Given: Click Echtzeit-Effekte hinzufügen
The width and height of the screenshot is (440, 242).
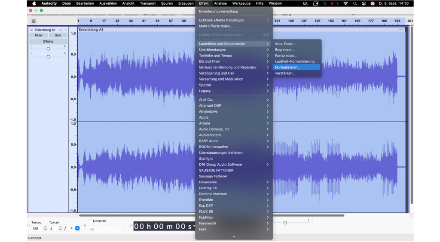Looking at the screenshot, I should click(233, 20).
